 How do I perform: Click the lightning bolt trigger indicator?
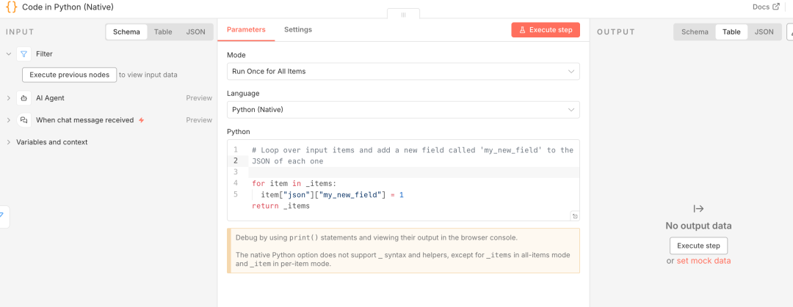142,120
